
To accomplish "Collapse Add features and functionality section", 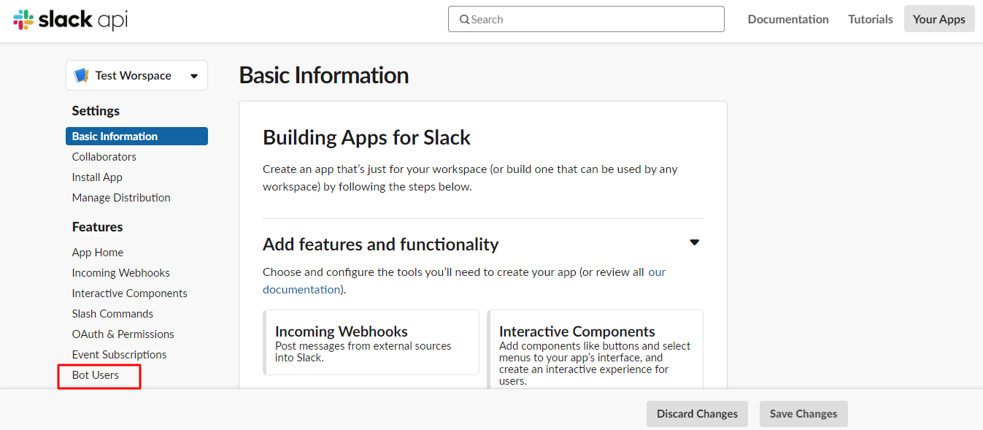I will 694,242.
